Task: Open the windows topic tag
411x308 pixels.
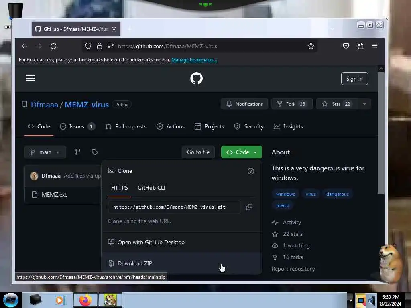Action: coord(285,194)
